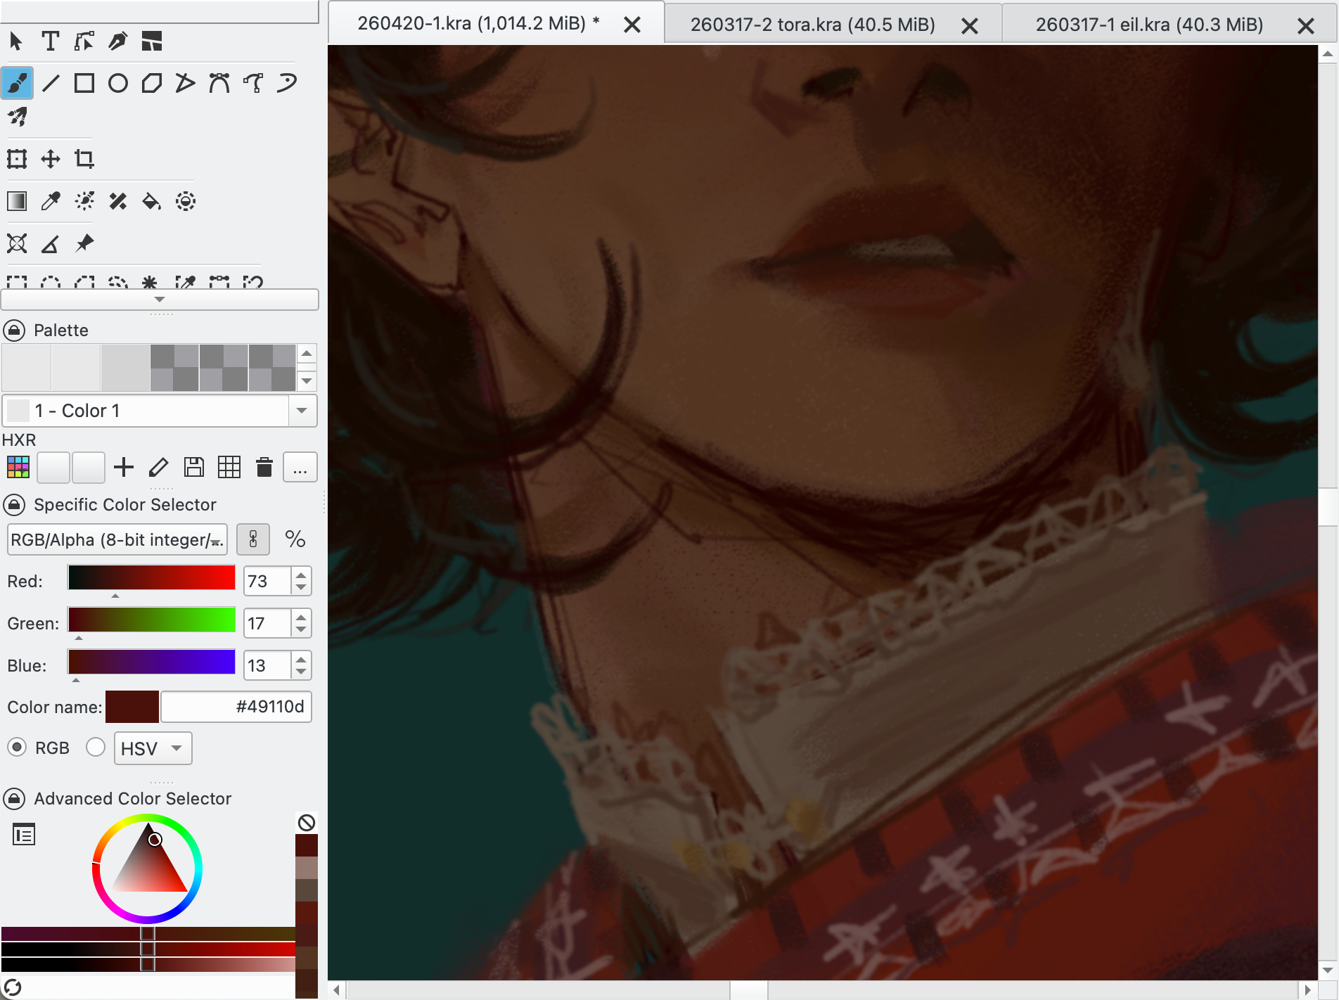Select the Freehand Brush tool

[x=17, y=83]
